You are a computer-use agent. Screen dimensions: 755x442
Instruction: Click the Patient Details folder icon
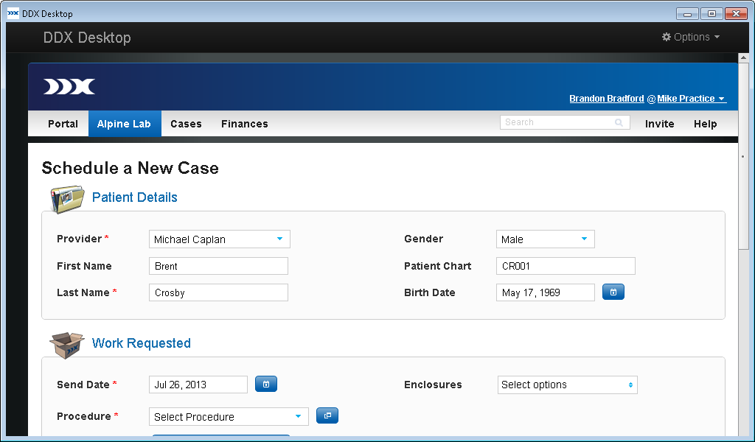click(66, 198)
